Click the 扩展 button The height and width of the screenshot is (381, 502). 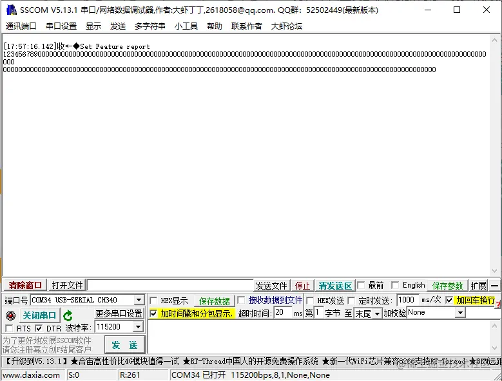478,286
